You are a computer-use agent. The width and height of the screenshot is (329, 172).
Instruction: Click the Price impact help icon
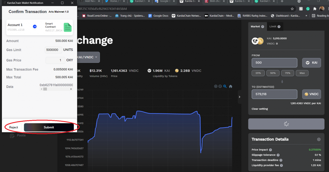tap(270, 150)
